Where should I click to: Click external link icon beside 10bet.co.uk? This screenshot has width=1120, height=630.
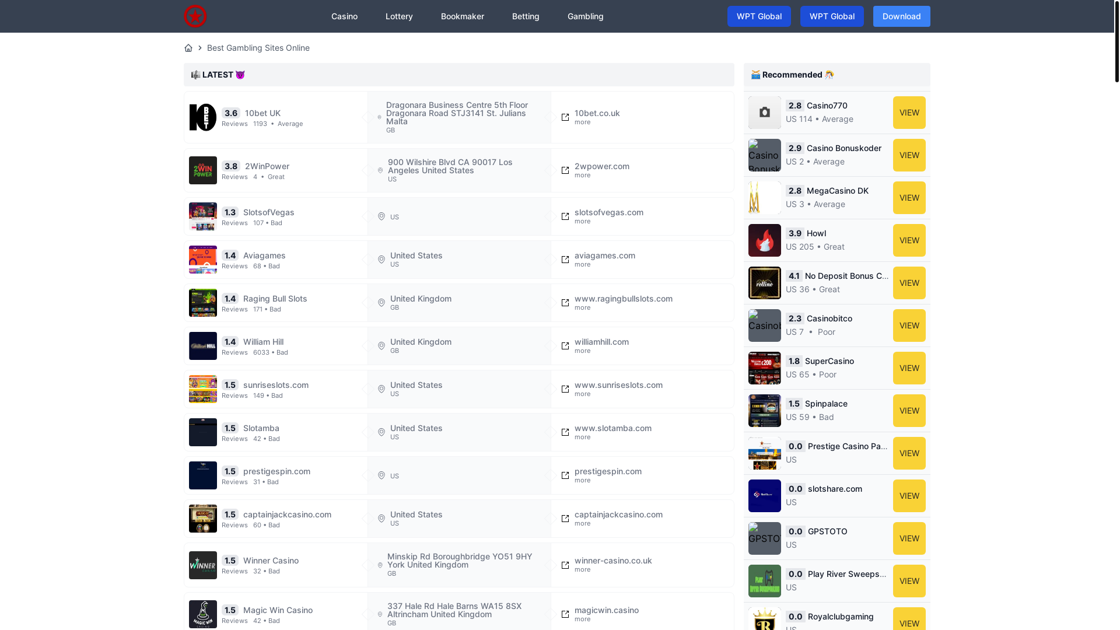coord(565,117)
